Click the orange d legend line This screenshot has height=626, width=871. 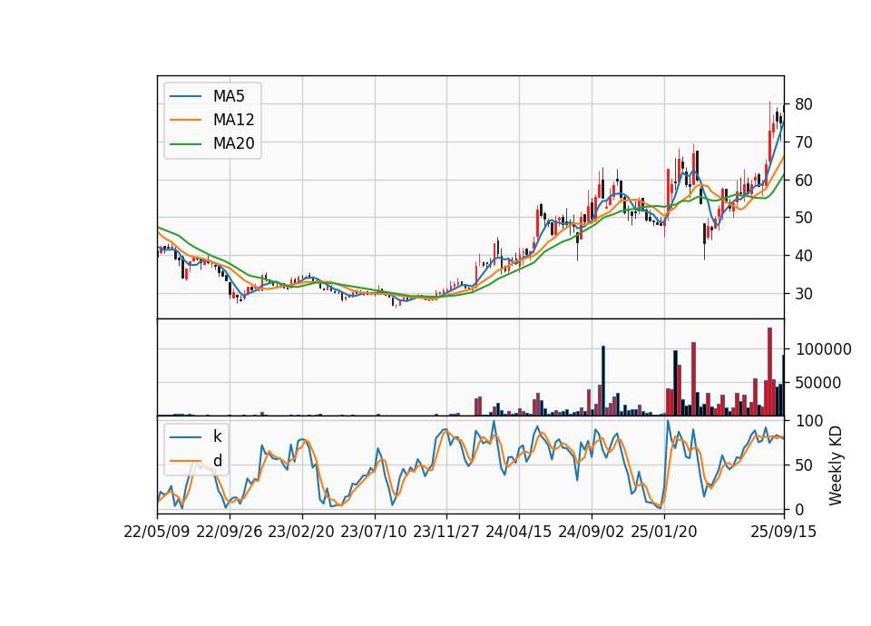pos(185,461)
